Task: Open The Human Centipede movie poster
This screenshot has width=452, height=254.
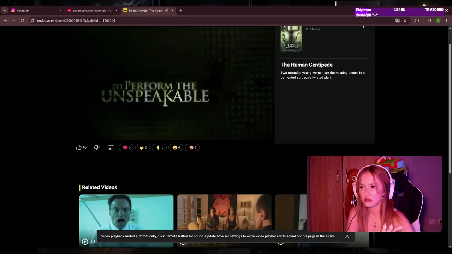Action: [x=291, y=39]
